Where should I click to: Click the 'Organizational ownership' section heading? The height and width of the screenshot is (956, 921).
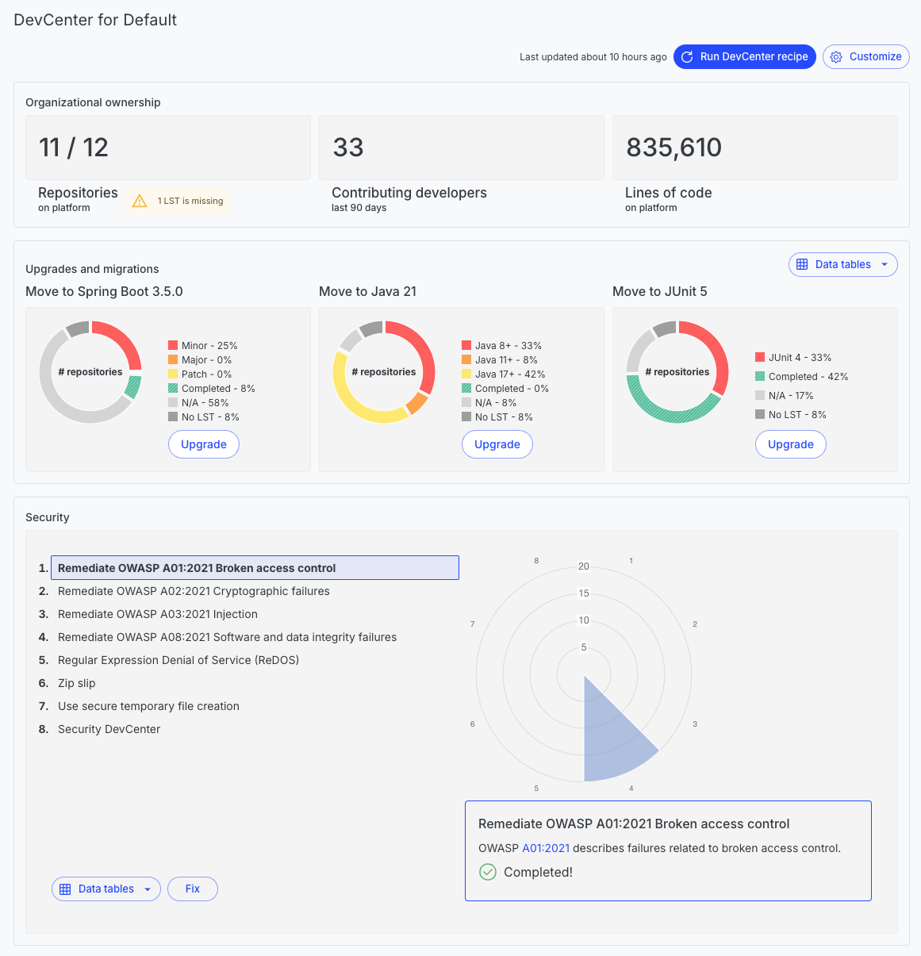(x=93, y=102)
